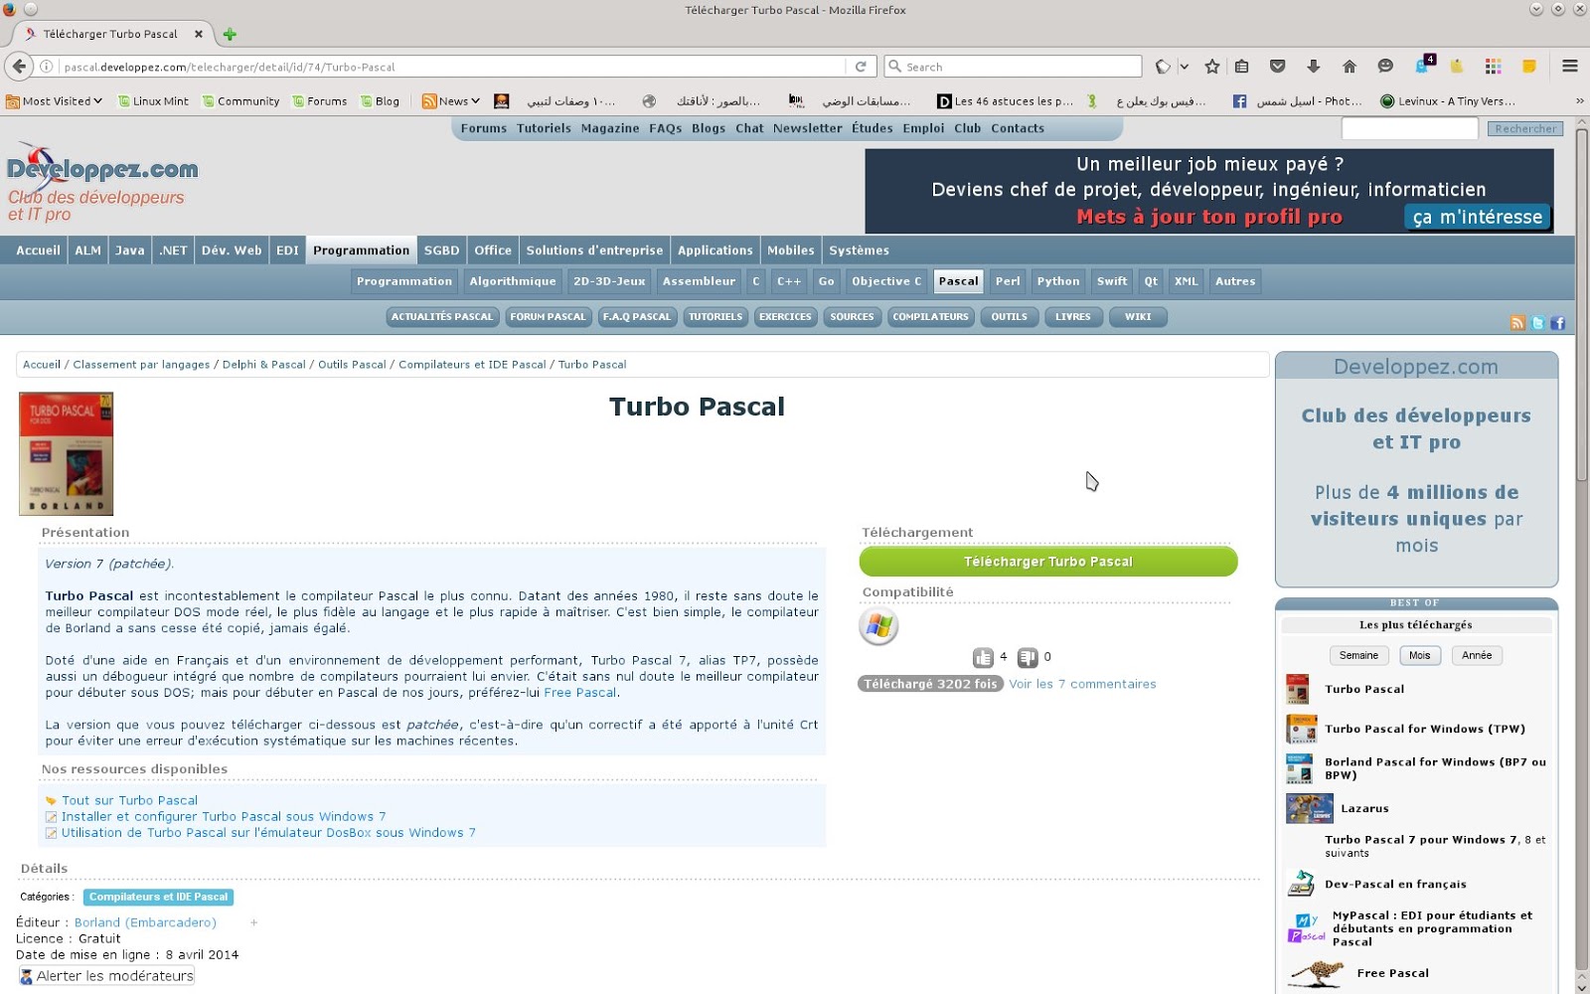Screen dimensions: 1590x994
Task: Select Année in most-downloaded filter
Action: click(1477, 655)
